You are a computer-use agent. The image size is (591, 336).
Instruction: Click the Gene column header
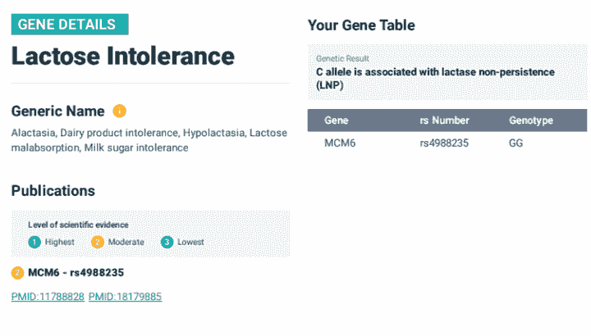pos(337,120)
